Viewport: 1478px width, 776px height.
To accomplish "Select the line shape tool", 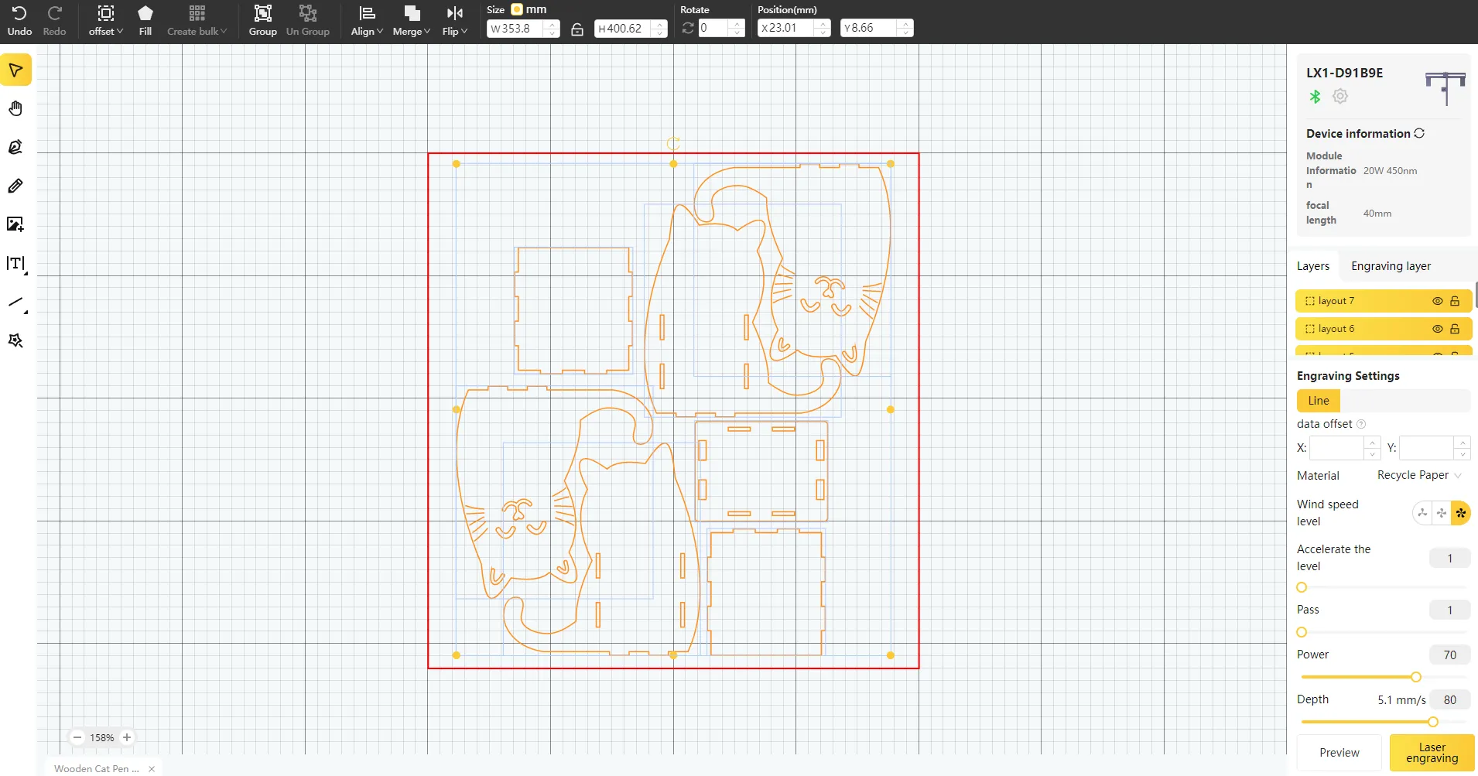I will pos(15,303).
